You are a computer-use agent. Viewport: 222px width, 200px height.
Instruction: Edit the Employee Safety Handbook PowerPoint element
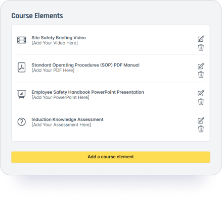tap(201, 93)
